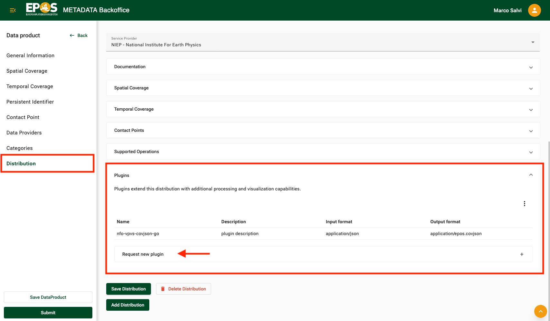Screen dimensions: 550x321
Task: Collapse the Plugins section
Action: 531,175
